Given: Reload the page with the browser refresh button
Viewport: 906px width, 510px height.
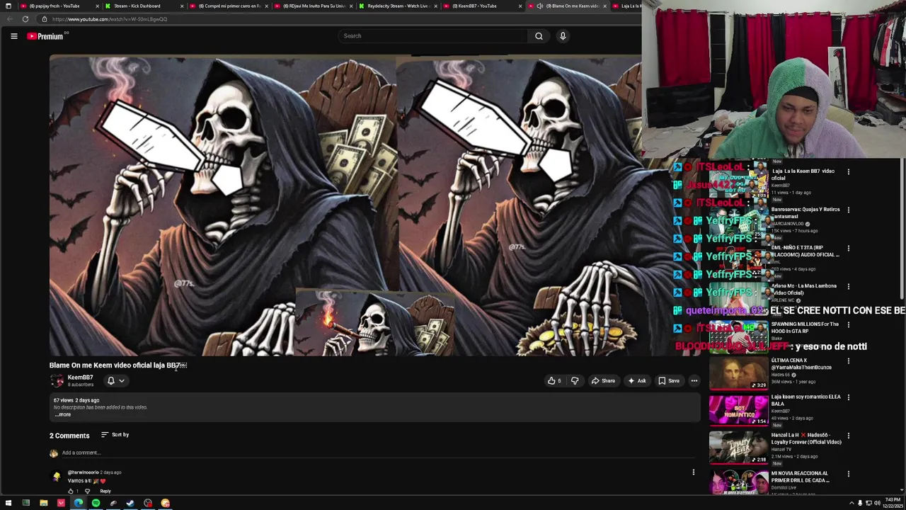Looking at the screenshot, I should 25,19.
